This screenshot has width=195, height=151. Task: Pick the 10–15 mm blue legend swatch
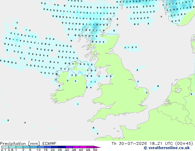coord(41,147)
